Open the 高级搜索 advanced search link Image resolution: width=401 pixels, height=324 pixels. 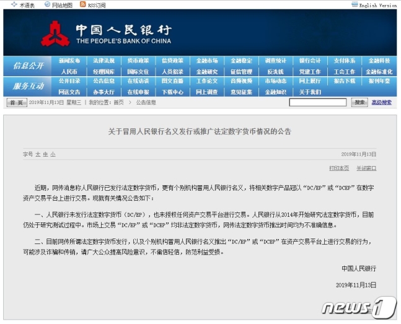pos(381,103)
